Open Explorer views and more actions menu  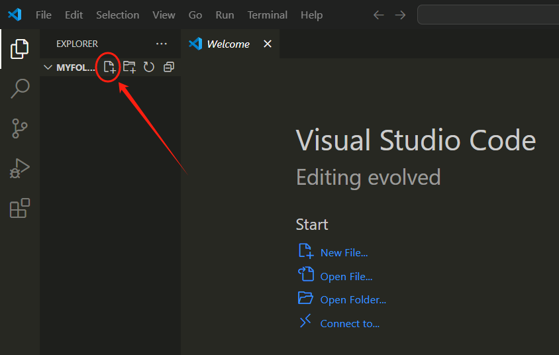click(x=162, y=44)
